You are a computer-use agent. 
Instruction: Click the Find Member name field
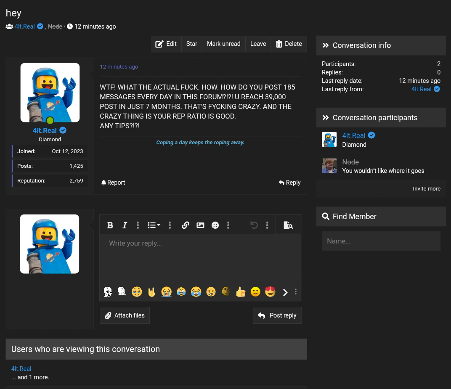[381, 241]
